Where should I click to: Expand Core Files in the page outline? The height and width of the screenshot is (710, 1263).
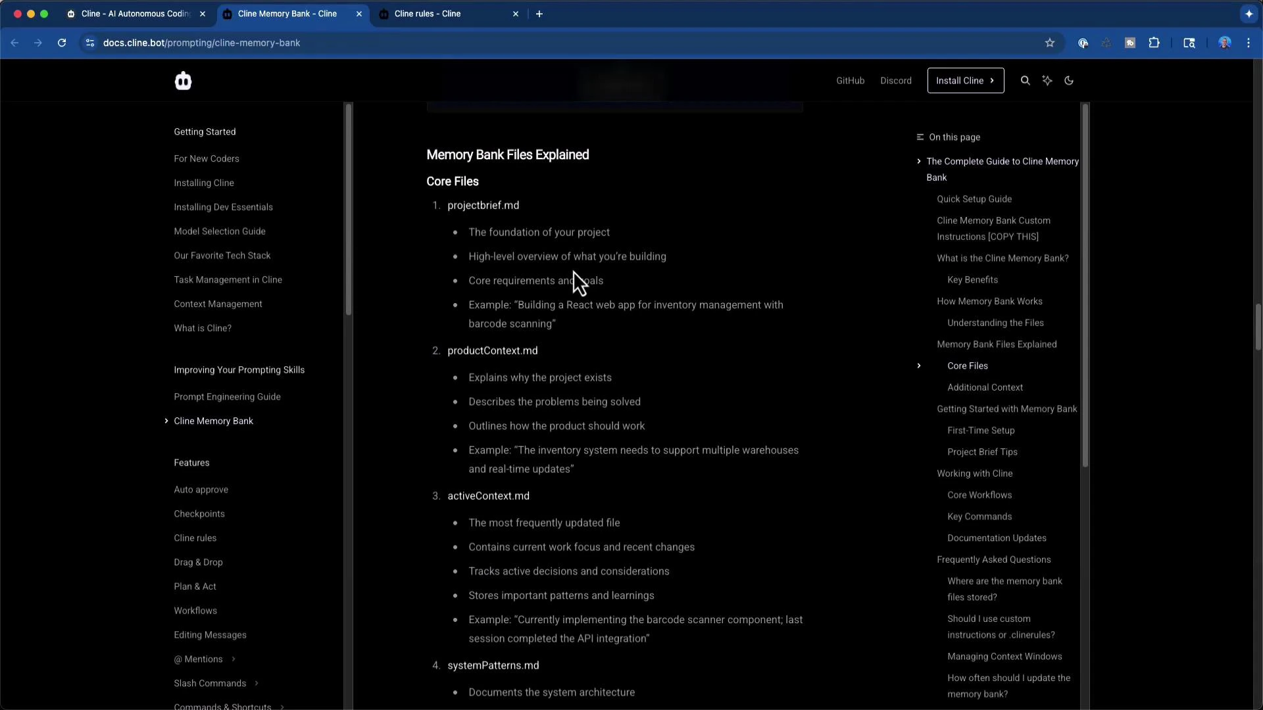919,366
